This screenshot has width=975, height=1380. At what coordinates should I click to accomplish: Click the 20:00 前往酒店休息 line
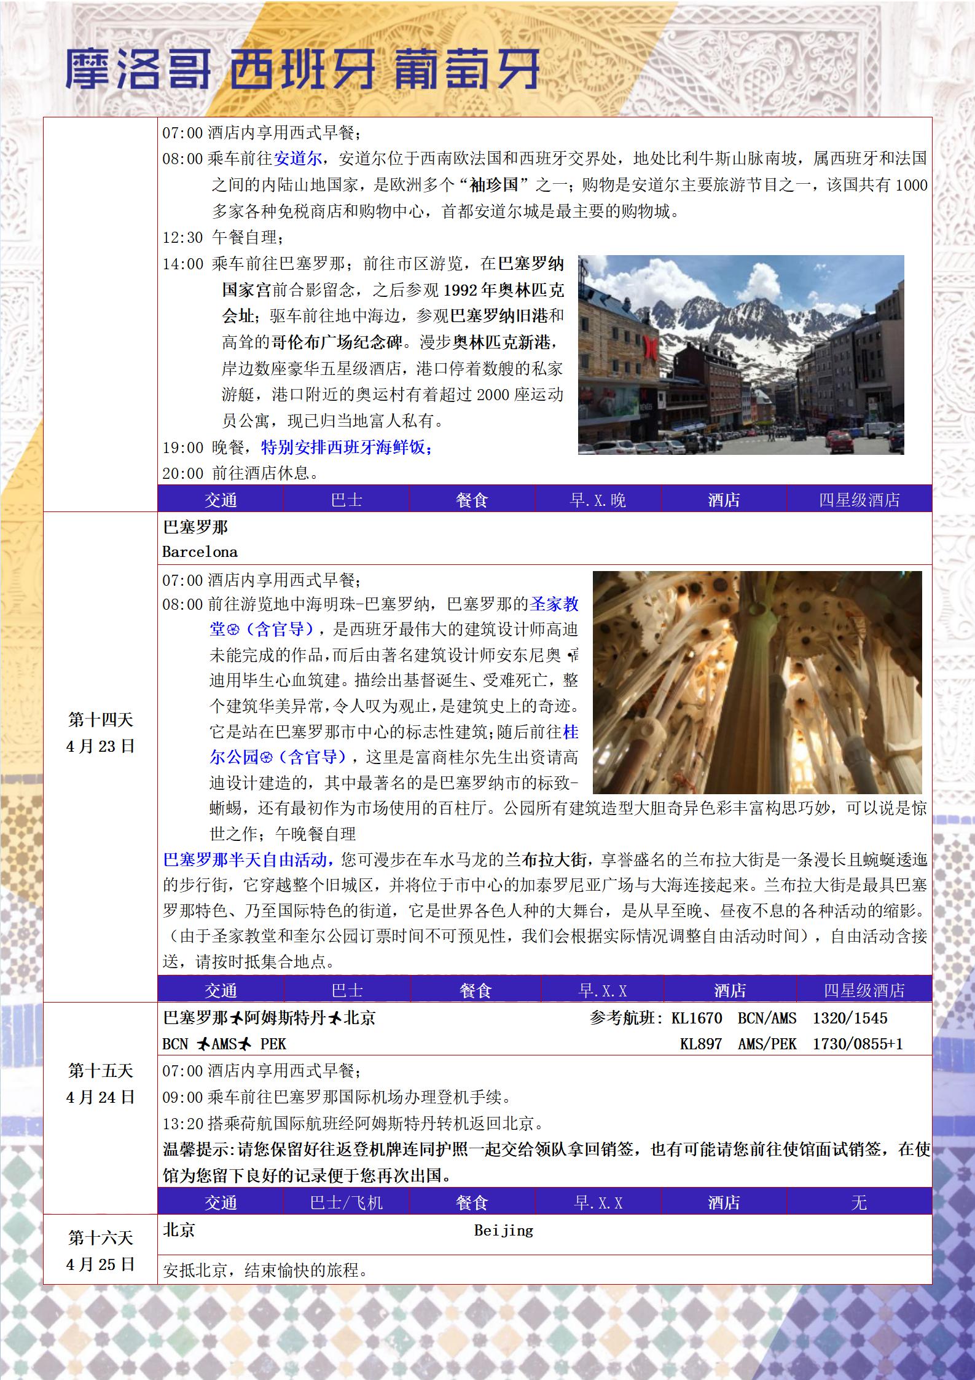coord(240,473)
